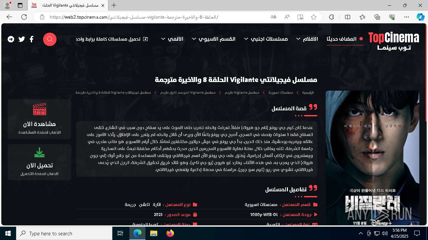Image resolution: width=428 pixels, height=240 pixels.
Task: Click the red clapperboard watch icon
Action: tap(39, 109)
